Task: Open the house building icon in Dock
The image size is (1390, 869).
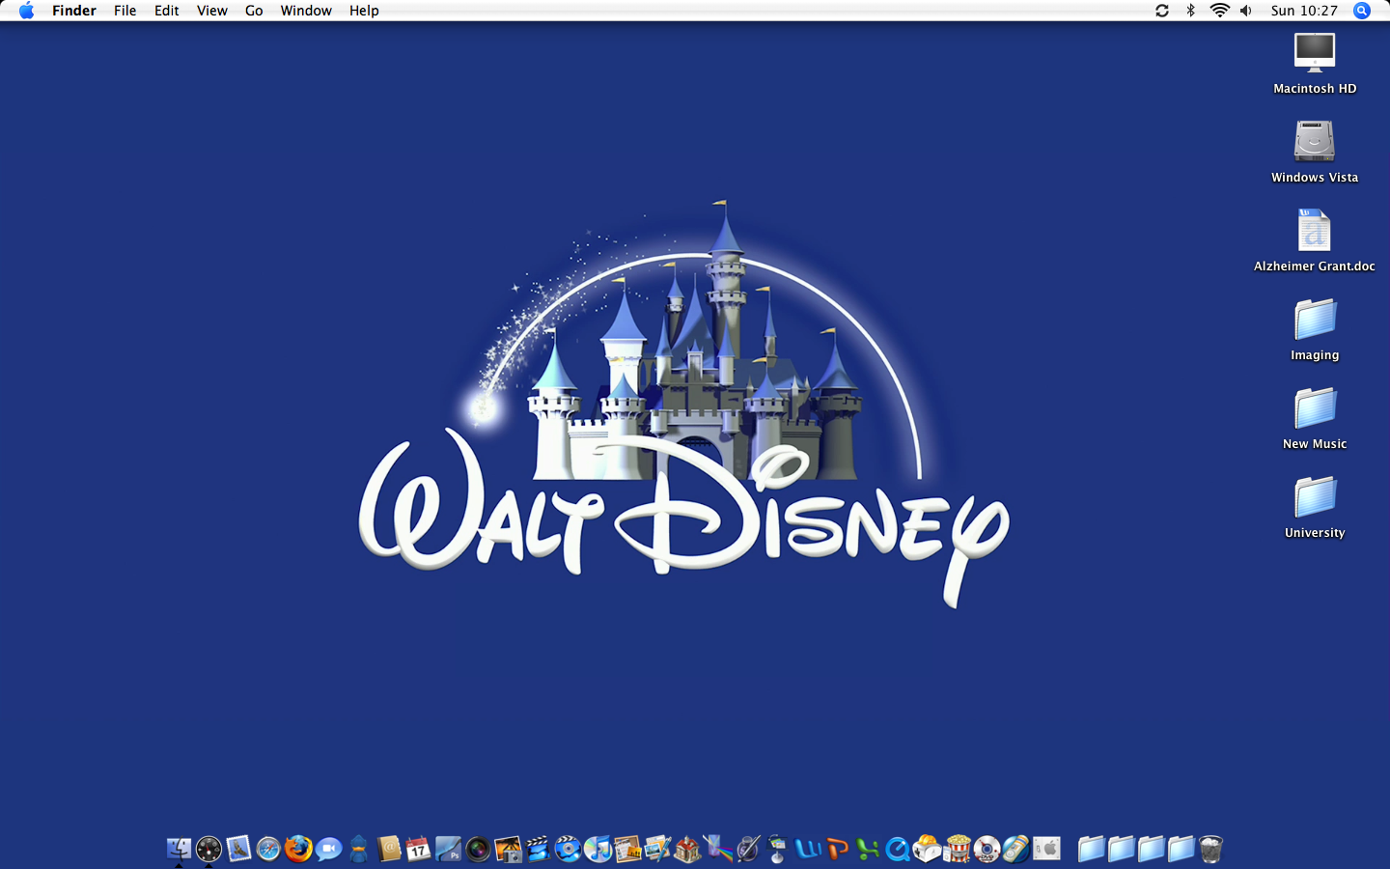Action: pos(687,849)
